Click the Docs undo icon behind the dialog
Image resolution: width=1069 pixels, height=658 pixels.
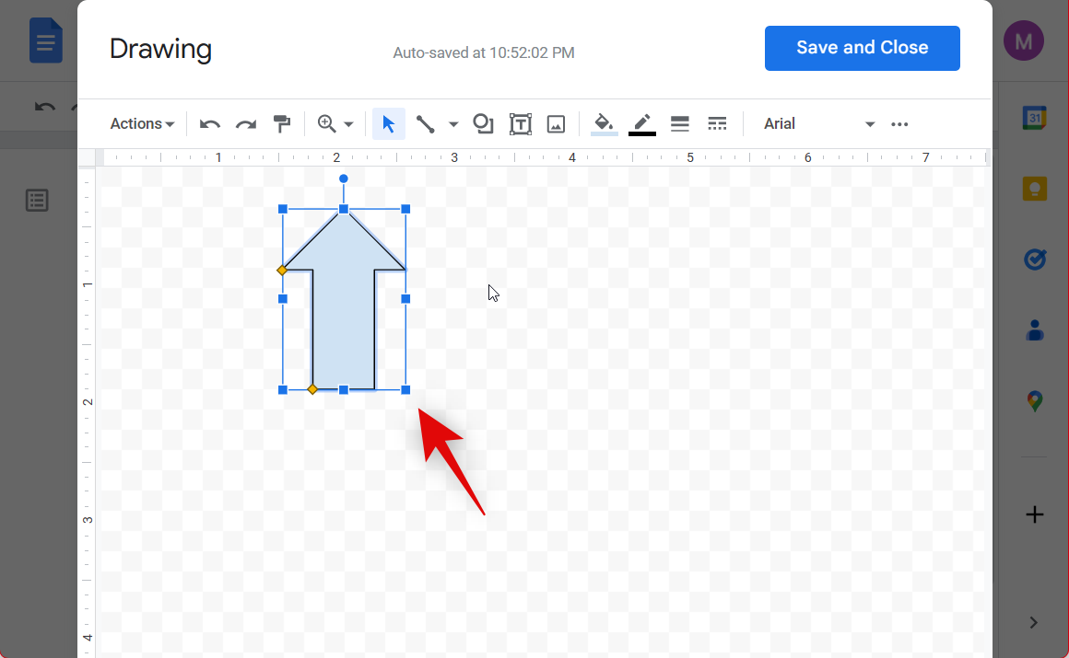pos(45,107)
